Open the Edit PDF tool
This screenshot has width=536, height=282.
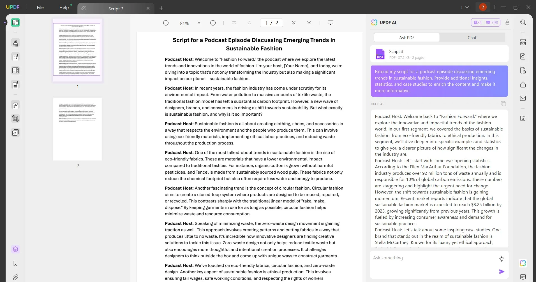[x=15, y=57]
